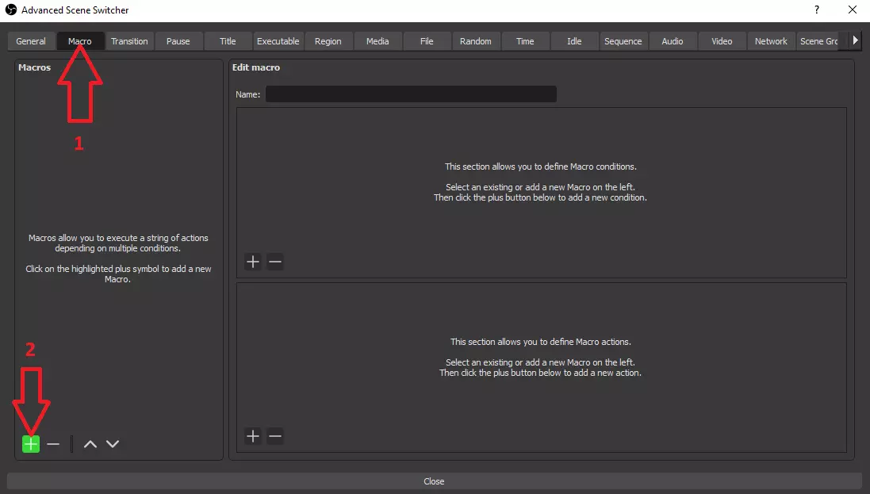Remove a macro action with the minus button
The image size is (870, 494).
coord(275,436)
